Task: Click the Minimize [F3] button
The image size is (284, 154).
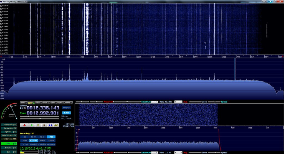Action: [x=9, y=148]
